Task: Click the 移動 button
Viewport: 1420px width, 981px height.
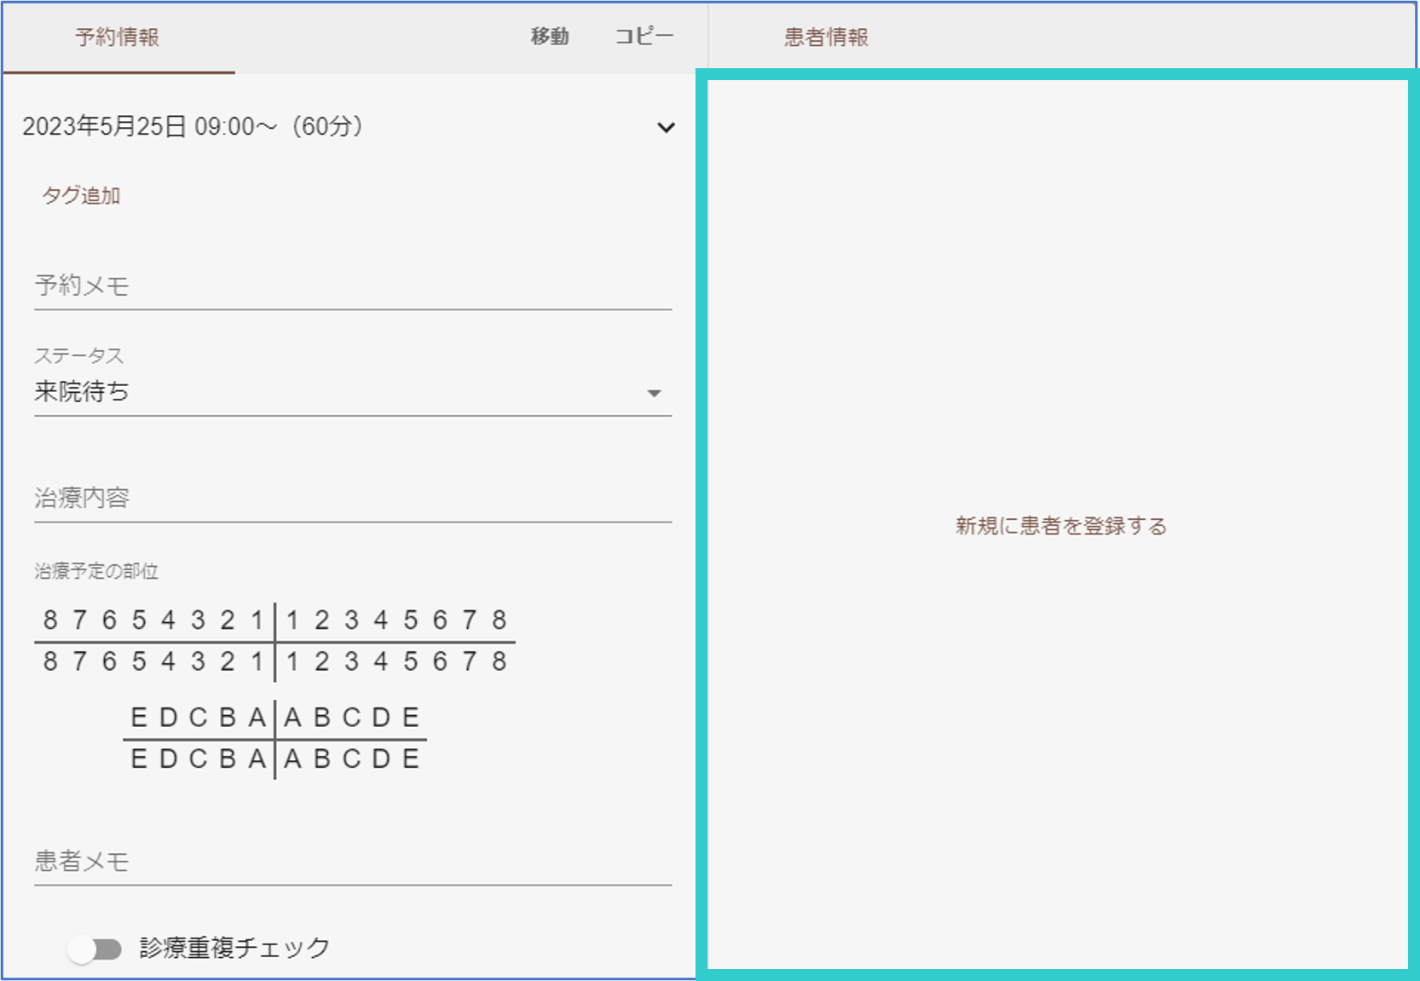Action: (550, 37)
